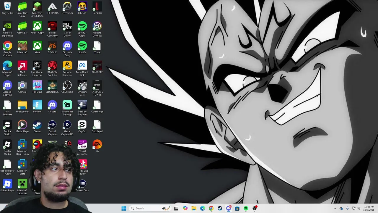
Task: Launch Roblox Player blue icon
Action: 7,186
